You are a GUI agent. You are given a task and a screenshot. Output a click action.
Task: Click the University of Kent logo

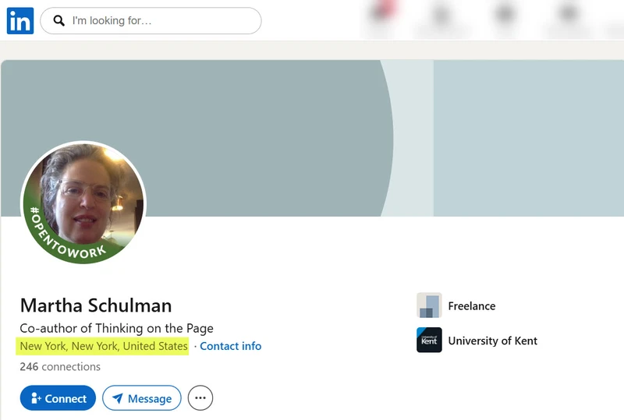point(429,340)
